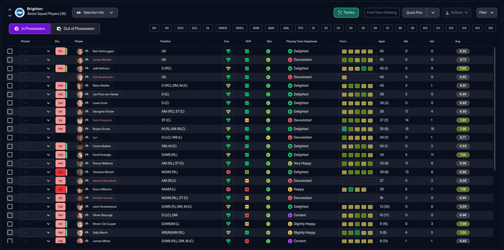Open Picked dropdown for Jan Paul van Hecke
504x250 pixels.
pos(37,94)
